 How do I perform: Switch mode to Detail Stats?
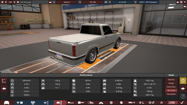tap(171, 87)
